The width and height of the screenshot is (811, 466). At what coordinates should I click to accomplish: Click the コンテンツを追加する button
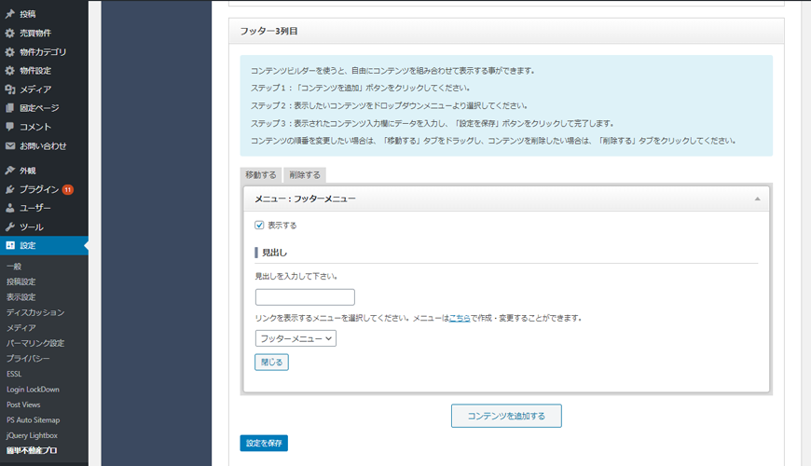pos(506,416)
